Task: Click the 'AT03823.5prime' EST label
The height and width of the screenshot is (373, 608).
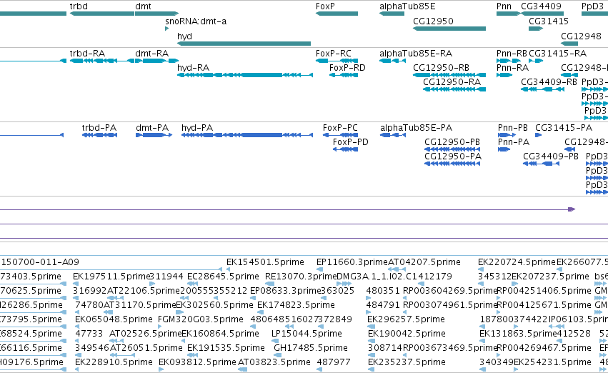Action: [274, 362]
